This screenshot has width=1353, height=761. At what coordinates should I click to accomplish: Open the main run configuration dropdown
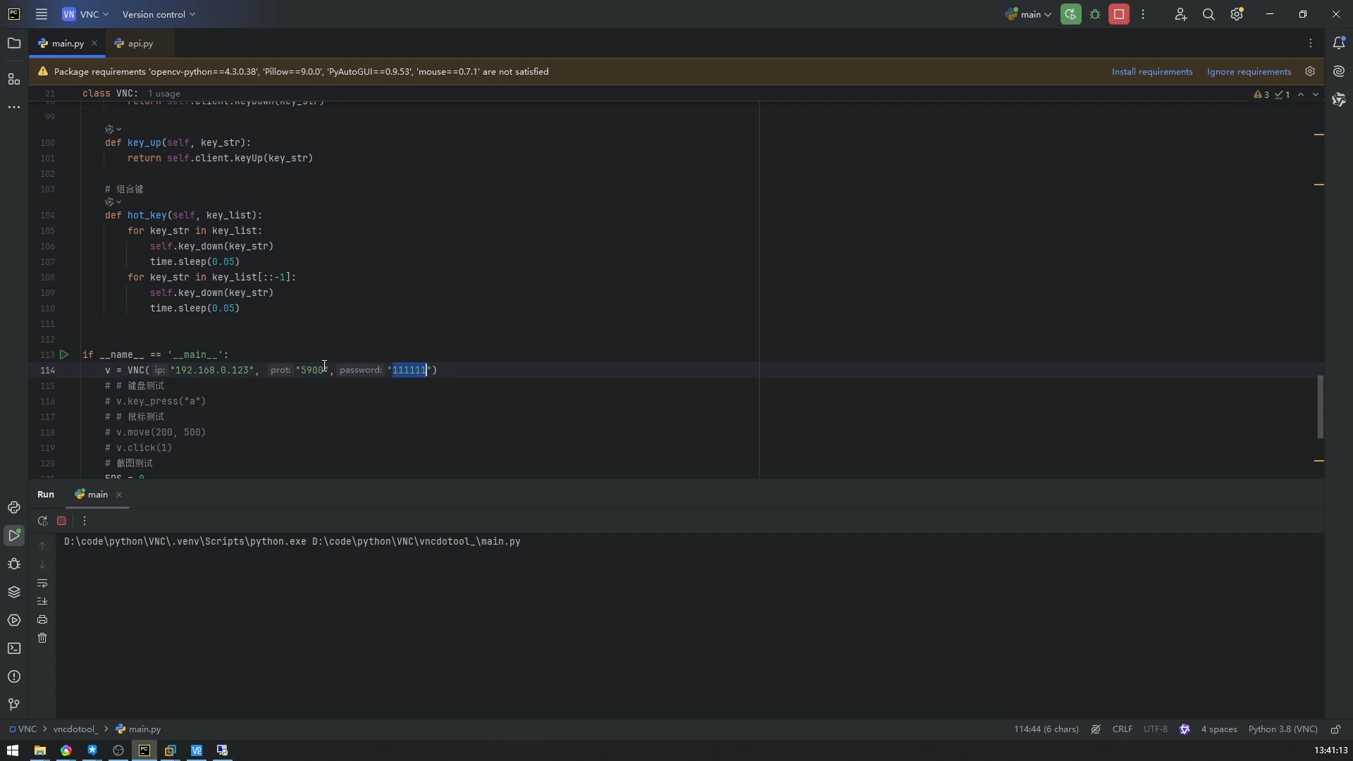coord(1029,14)
